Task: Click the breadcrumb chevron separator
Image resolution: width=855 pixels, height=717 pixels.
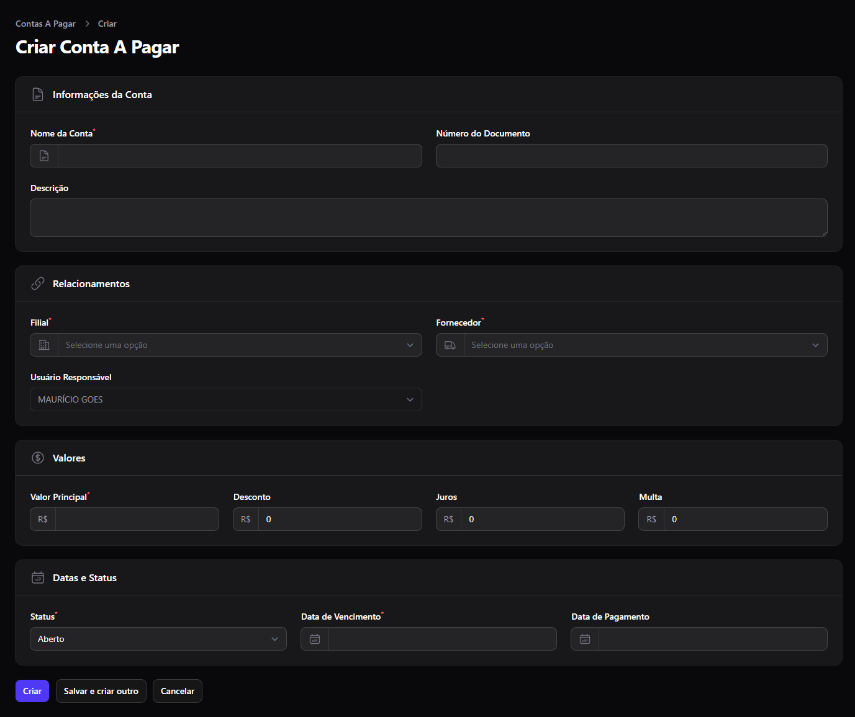Action: [87, 24]
